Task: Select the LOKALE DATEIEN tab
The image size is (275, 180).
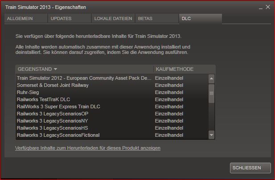Action: [x=113, y=19]
